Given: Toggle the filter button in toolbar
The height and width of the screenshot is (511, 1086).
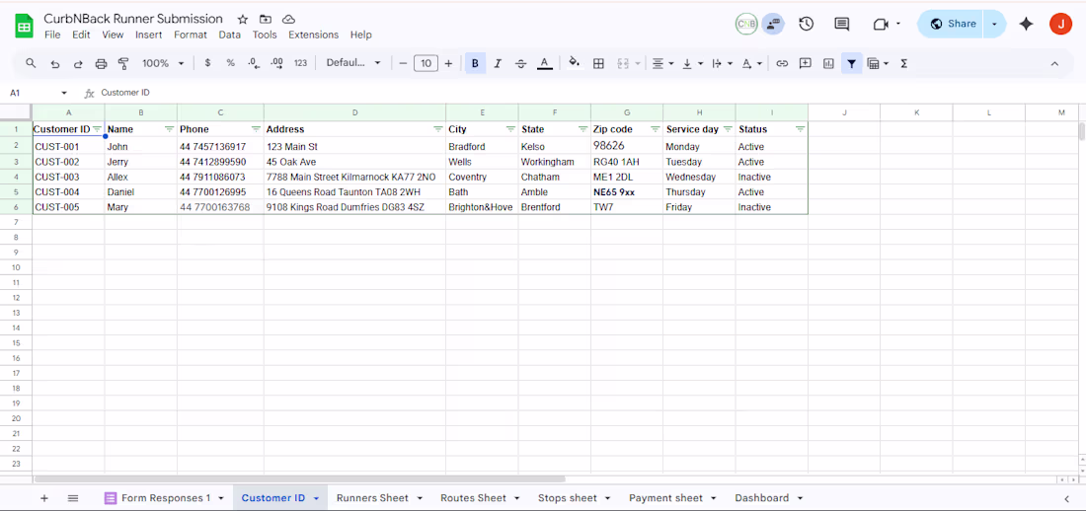Looking at the screenshot, I should (851, 63).
